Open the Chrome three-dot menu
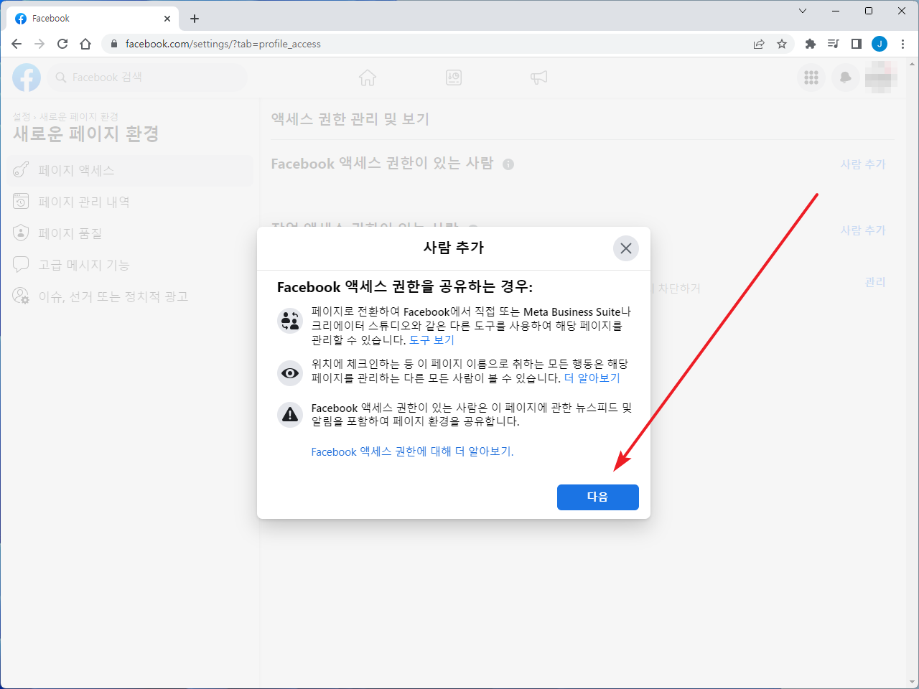919x689 pixels. click(902, 44)
